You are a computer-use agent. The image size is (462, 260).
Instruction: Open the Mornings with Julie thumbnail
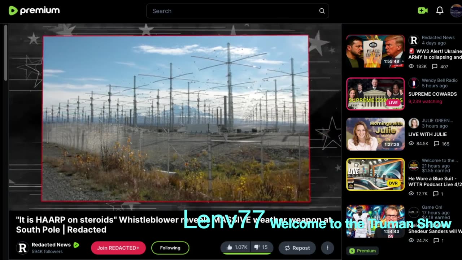click(x=375, y=134)
